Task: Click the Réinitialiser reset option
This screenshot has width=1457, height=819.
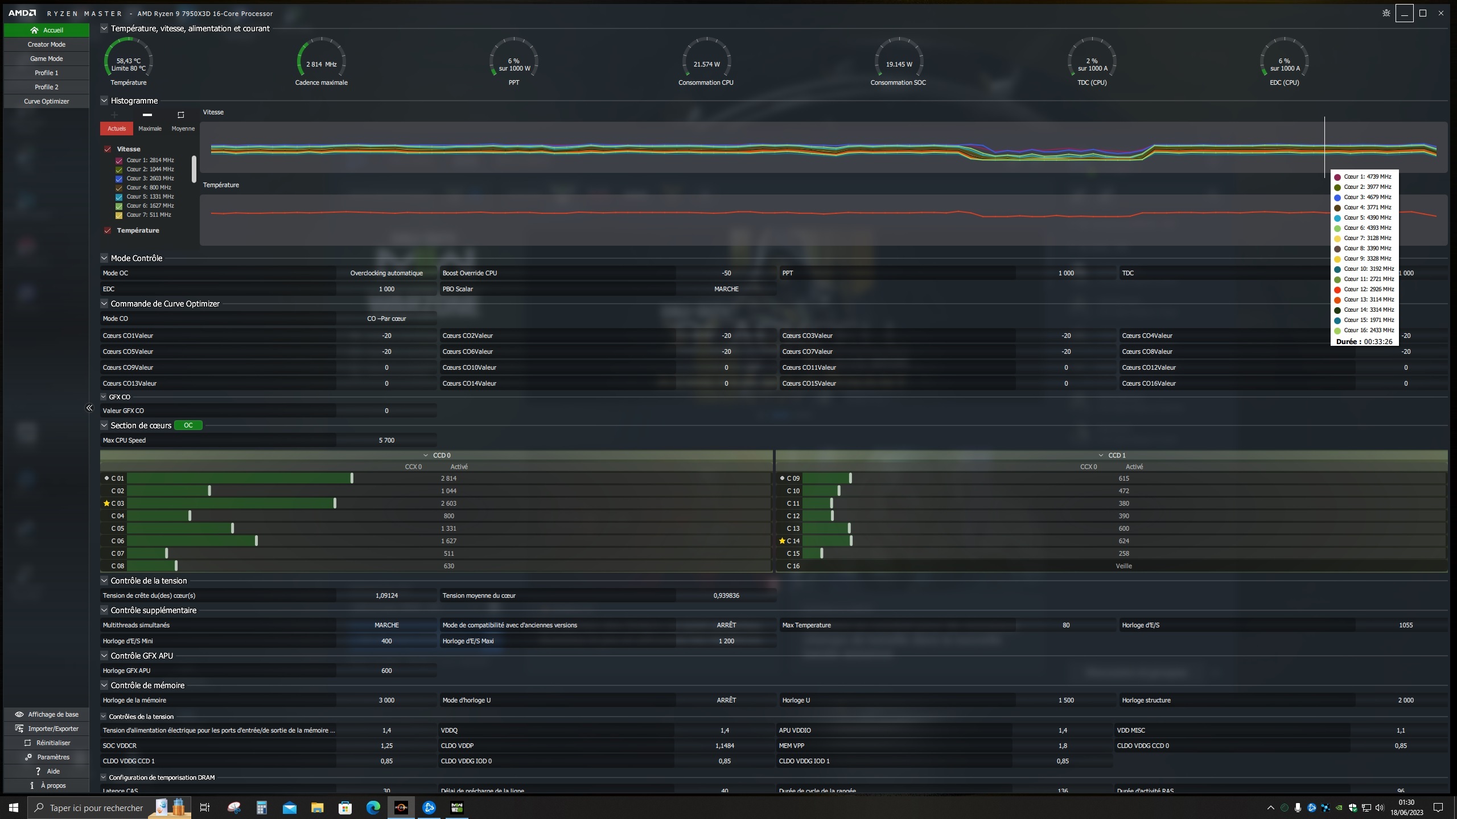Action: 47,743
